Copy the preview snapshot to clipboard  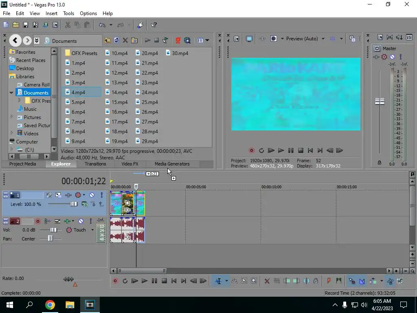click(352, 39)
